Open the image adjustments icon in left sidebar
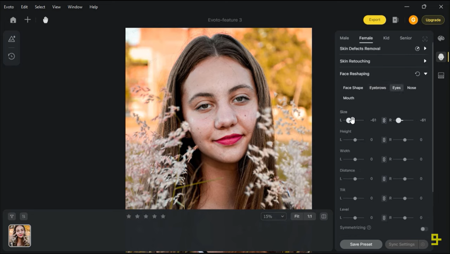Screen dimensions: 450x254 tap(11, 39)
